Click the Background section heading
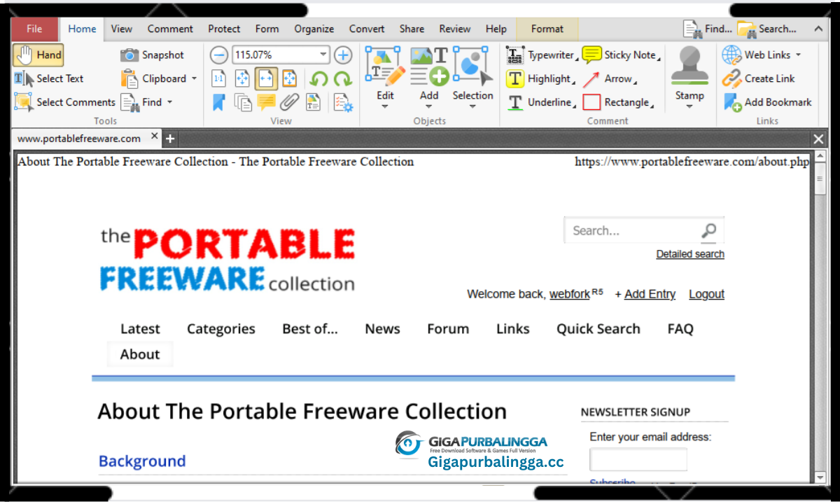The width and height of the screenshot is (840, 504). [x=142, y=461]
